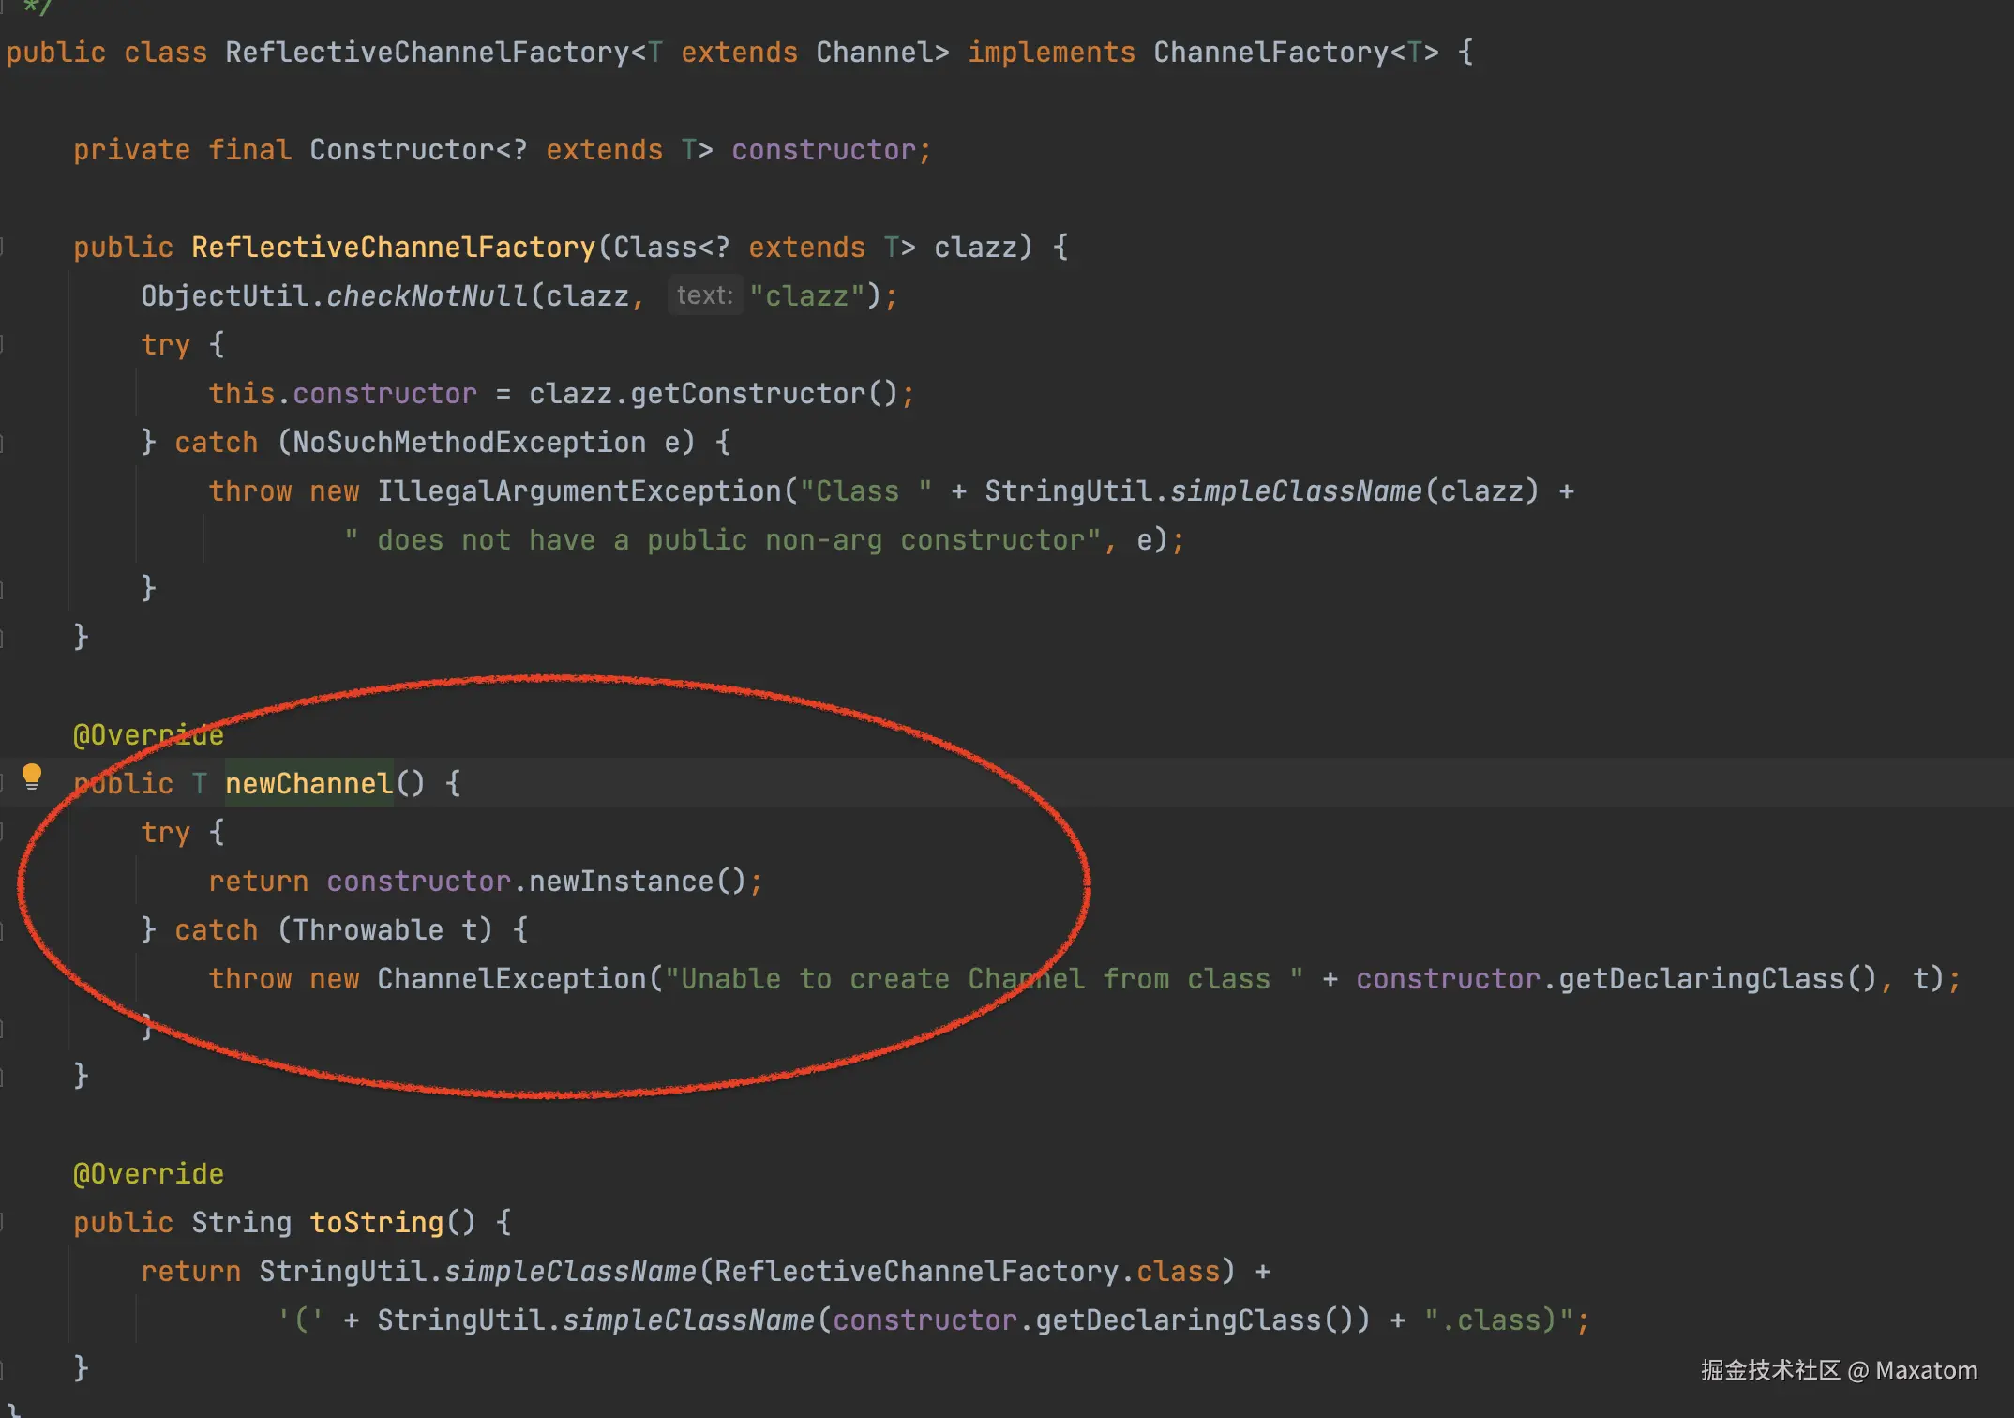Click the 'text:' parameter hint inlay
2014x1418 pixels.
point(704,295)
